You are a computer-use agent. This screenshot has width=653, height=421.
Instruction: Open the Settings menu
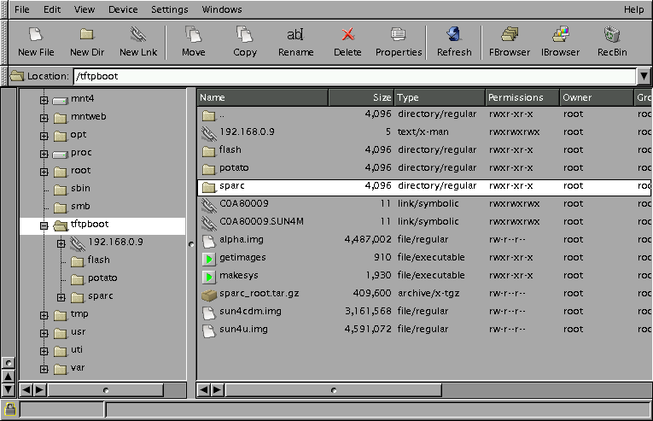169,9
